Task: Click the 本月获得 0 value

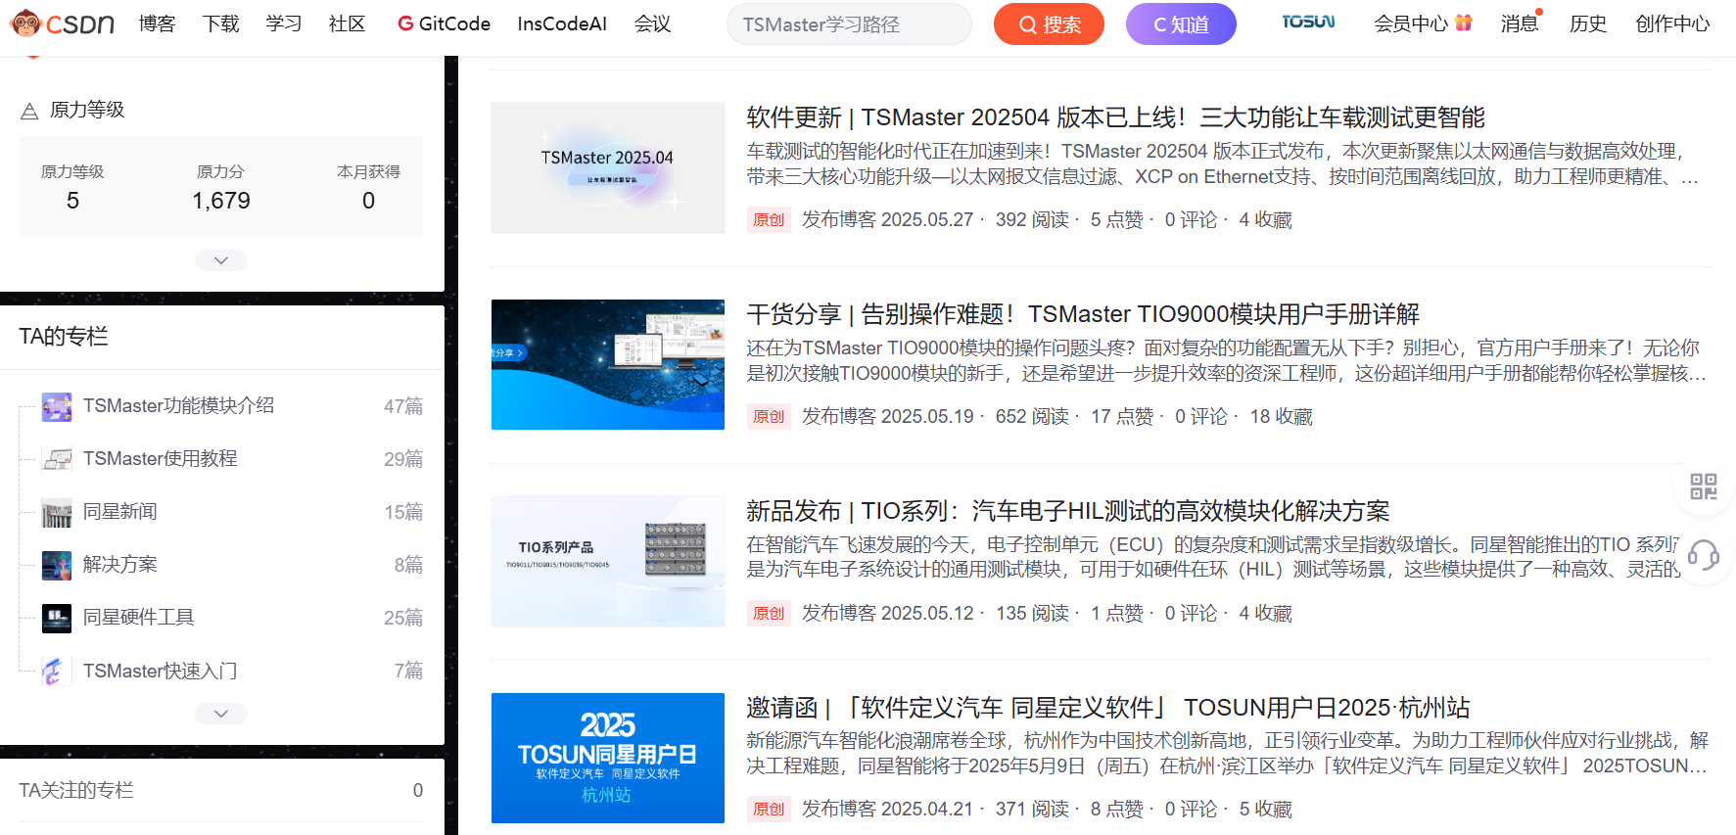Action: (x=368, y=201)
